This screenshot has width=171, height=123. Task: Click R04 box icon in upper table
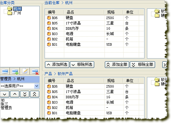tap(49, 28)
